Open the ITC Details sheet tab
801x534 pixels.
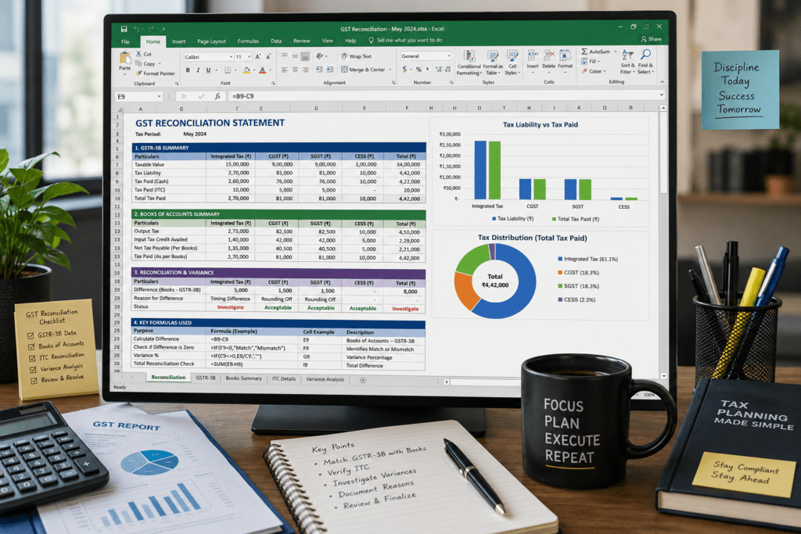pos(283,378)
